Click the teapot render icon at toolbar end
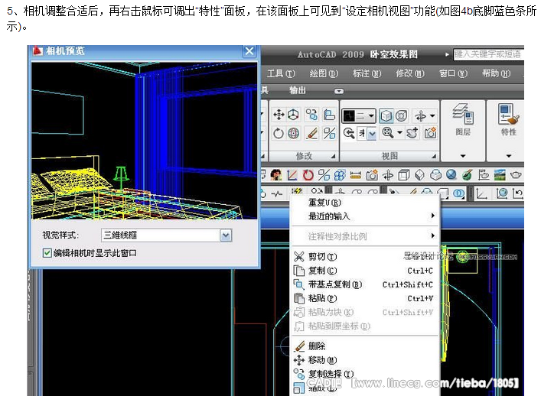541x396 pixels. (x=516, y=175)
